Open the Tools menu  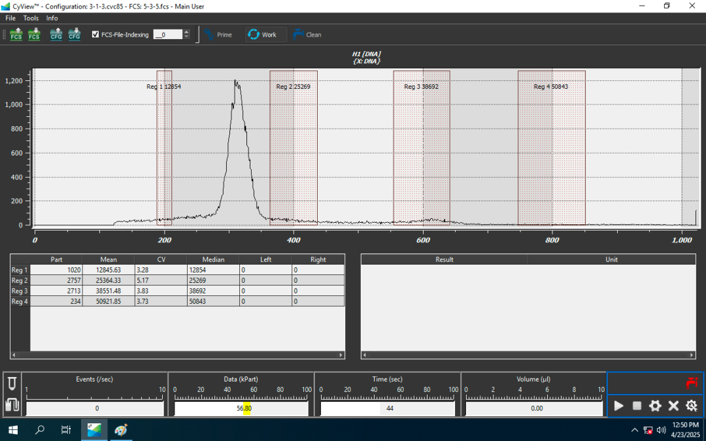31,18
